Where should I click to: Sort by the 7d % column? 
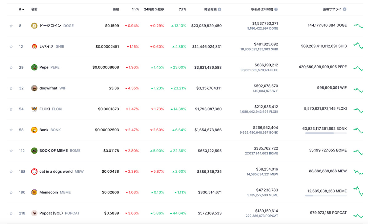182,9
